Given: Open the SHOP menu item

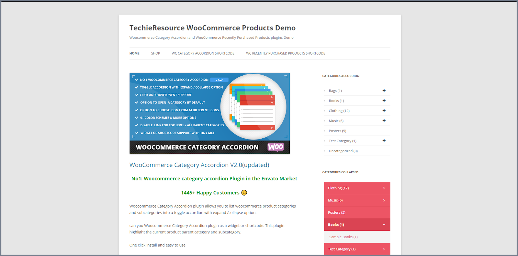Looking at the screenshot, I should pyautogui.click(x=155, y=53).
